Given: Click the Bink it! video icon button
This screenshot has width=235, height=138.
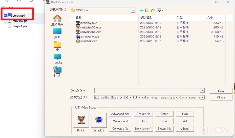Looking at the screenshot, I should [81, 120].
